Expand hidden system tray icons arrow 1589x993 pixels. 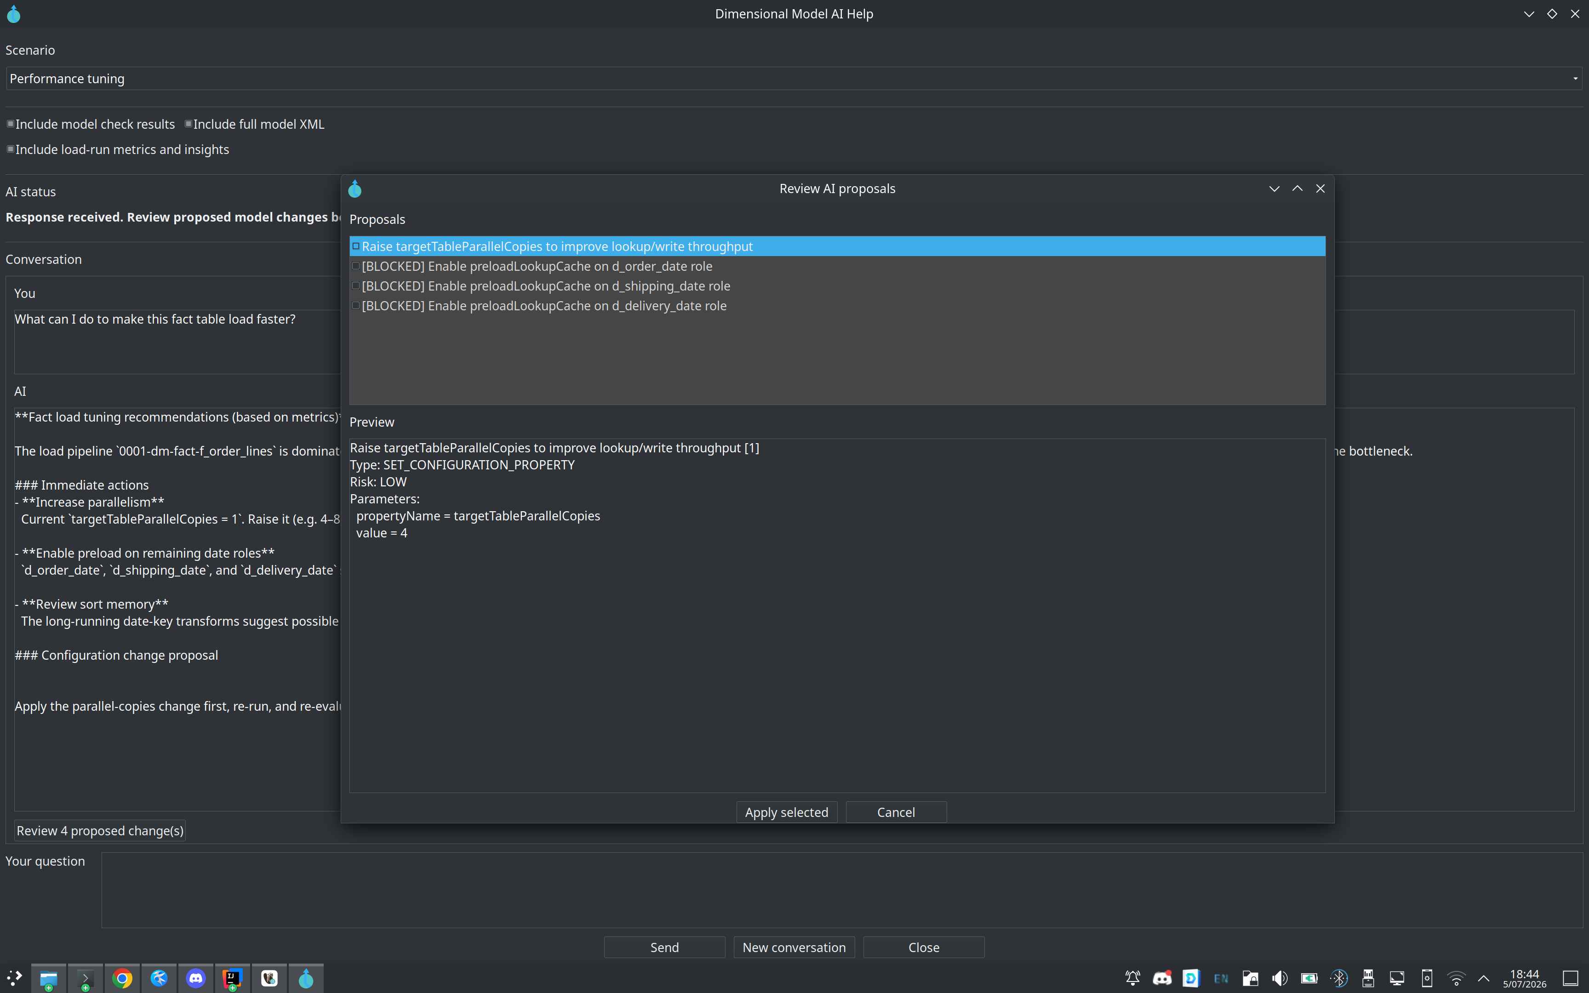click(1483, 979)
